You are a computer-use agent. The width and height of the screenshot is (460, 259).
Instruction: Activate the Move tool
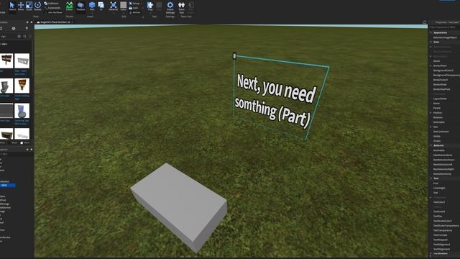tap(21, 6)
